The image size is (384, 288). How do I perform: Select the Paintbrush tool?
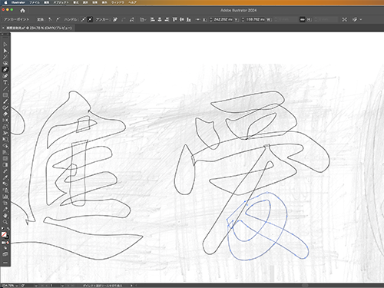(5, 101)
